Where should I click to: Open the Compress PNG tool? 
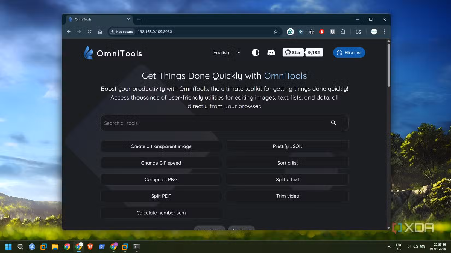pos(161,180)
